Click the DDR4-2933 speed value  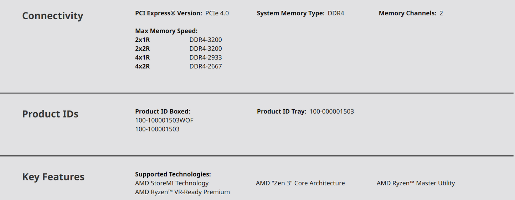(205, 57)
